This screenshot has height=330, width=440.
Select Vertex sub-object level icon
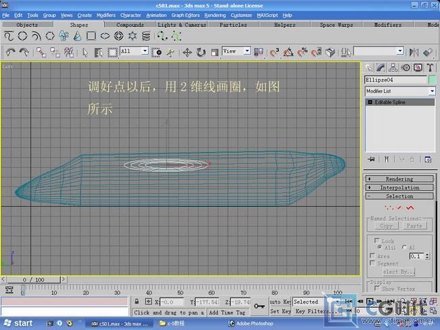point(389,208)
